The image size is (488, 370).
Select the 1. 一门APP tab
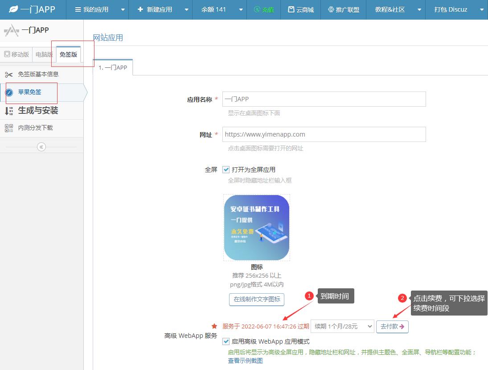point(113,67)
